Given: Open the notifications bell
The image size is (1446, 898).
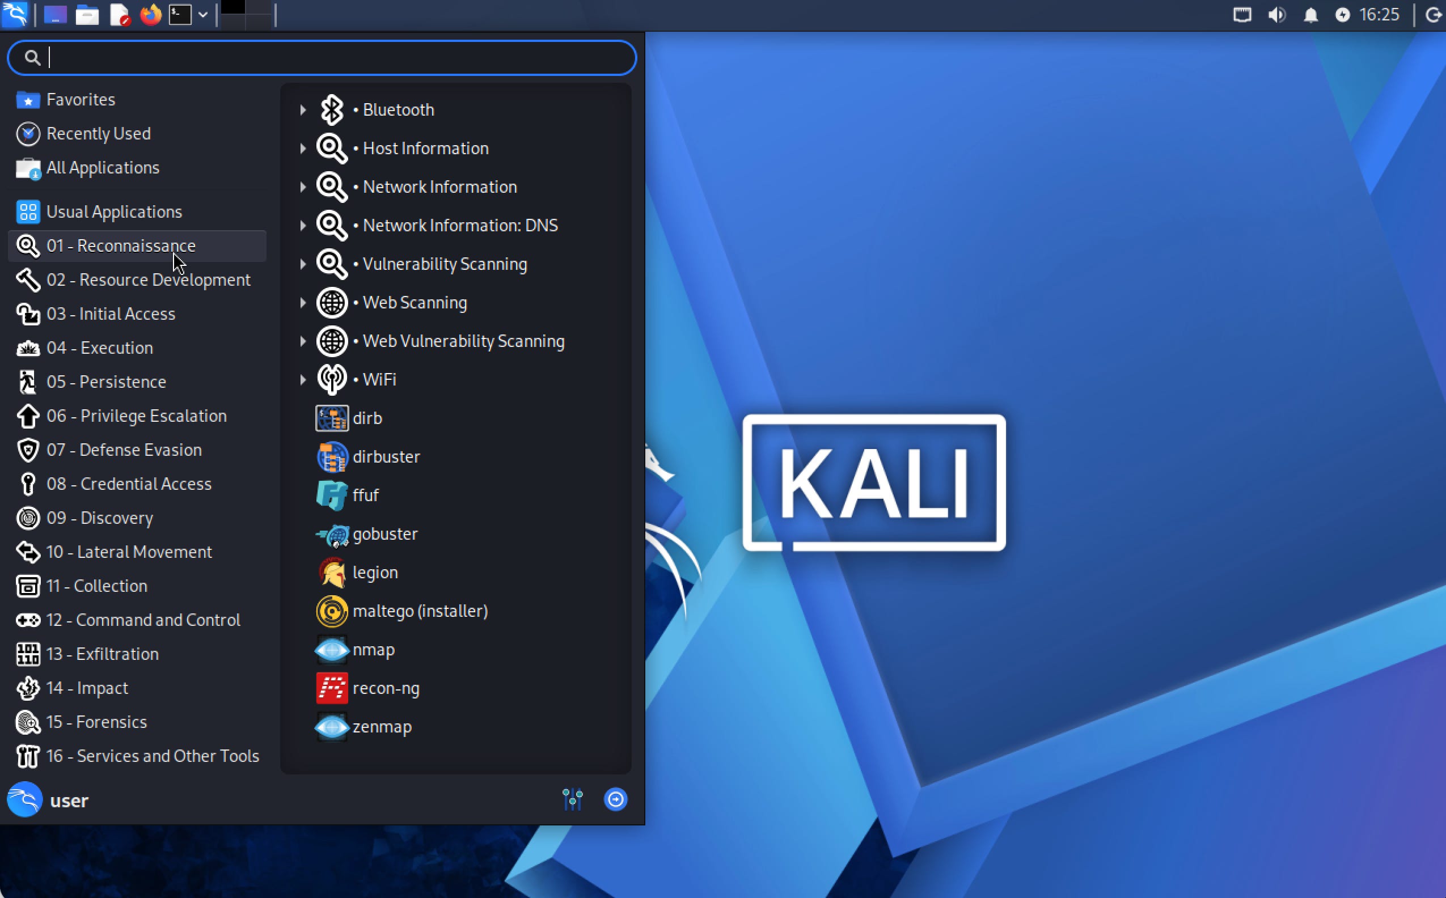Looking at the screenshot, I should pos(1310,15).
